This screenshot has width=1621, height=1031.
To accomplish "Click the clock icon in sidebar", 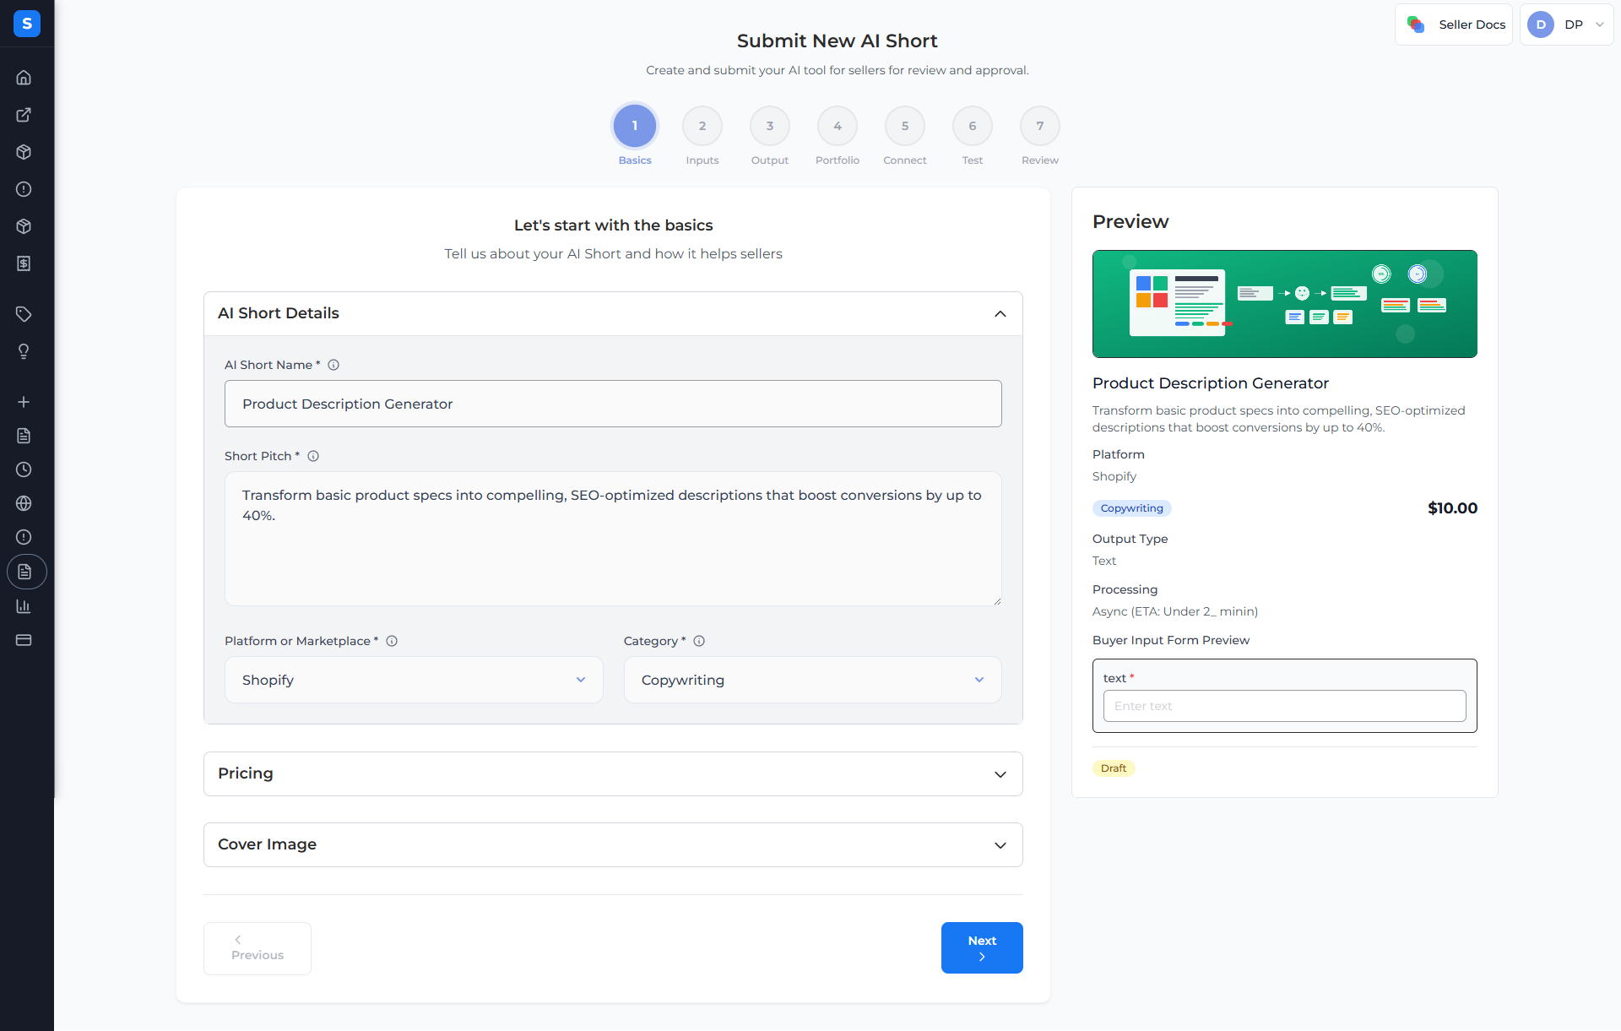I will [x=24, y=469].
